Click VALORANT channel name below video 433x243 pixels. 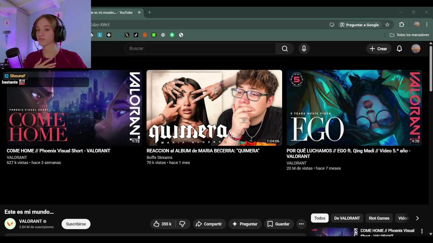click(30, 221)
